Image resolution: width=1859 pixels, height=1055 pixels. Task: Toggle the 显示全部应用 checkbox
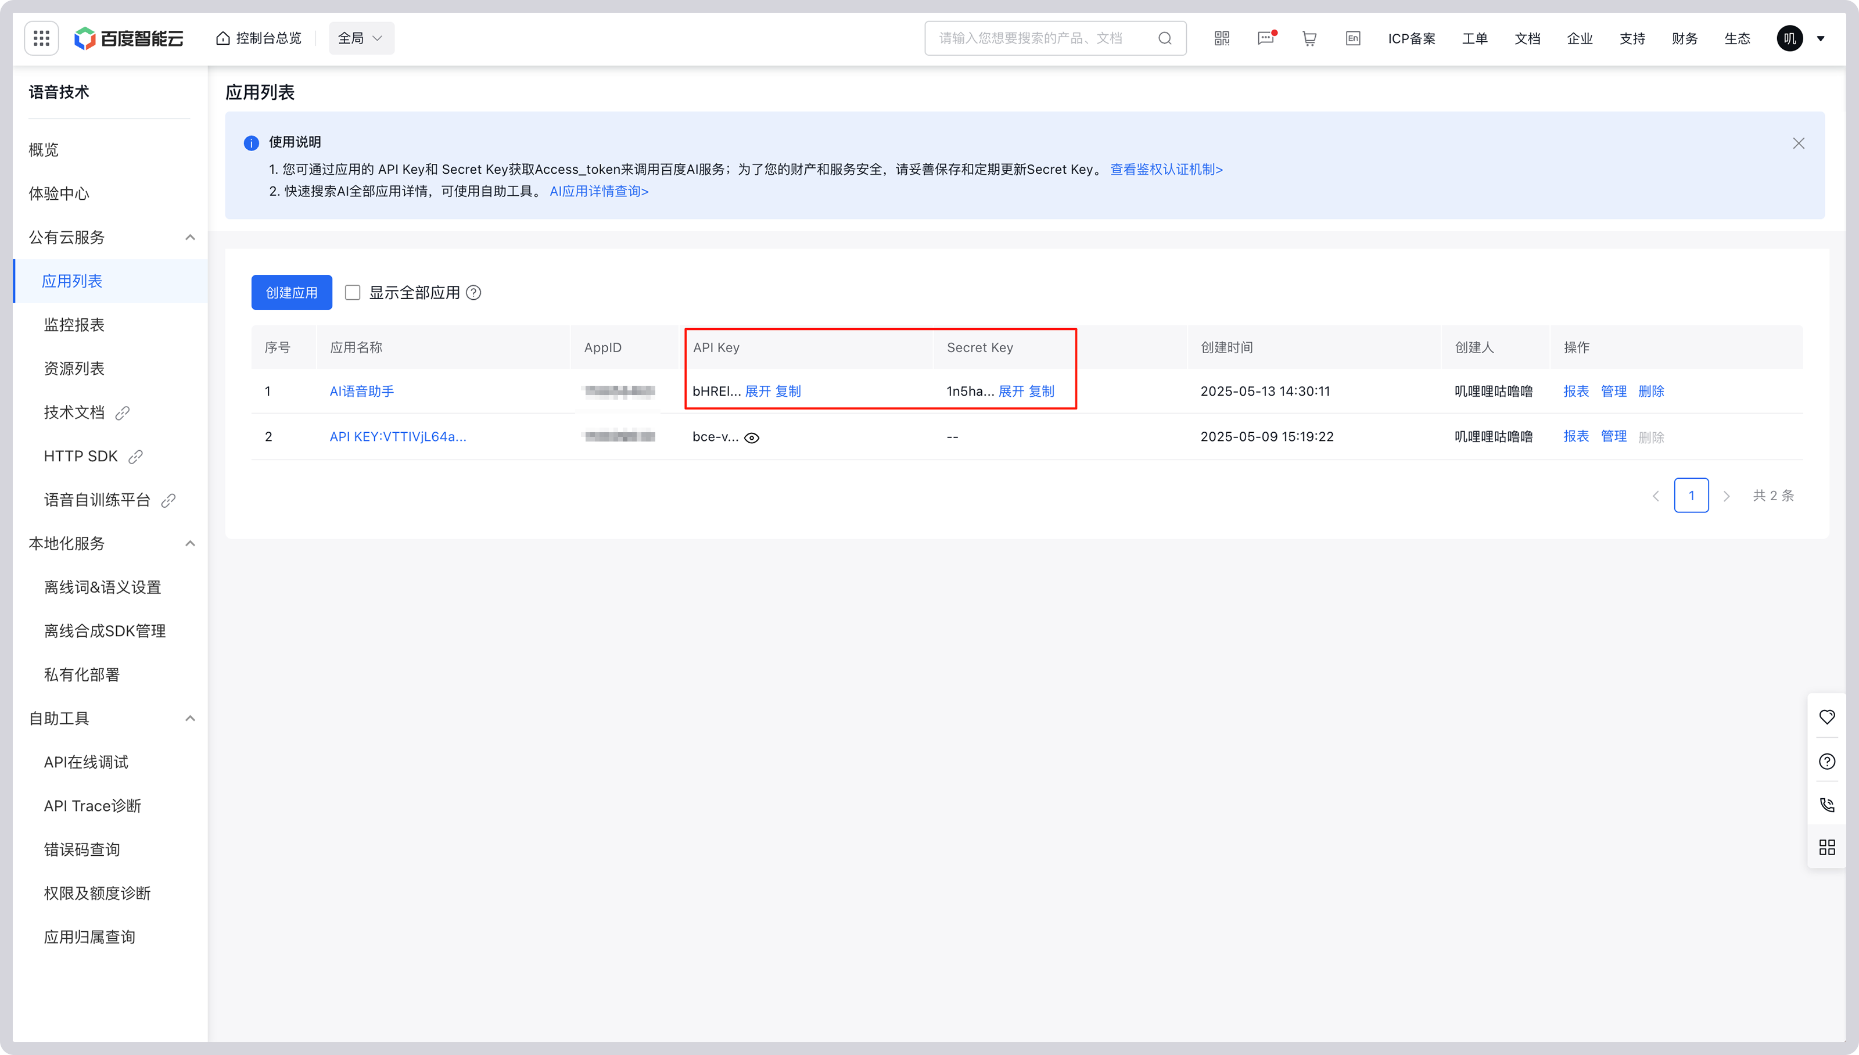coord(353,293)
